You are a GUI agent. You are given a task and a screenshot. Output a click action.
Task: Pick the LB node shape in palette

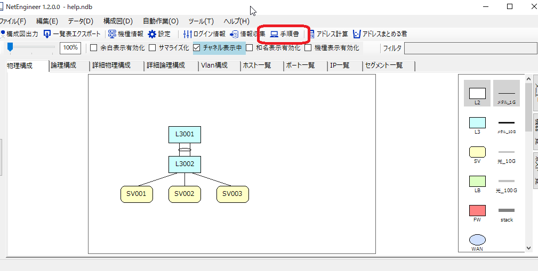click(x=477, y=181)
